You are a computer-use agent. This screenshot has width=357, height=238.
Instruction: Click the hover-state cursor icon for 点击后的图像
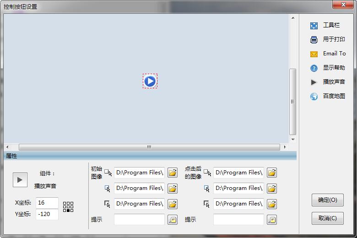pyautogui.click(x=206, y=189)
